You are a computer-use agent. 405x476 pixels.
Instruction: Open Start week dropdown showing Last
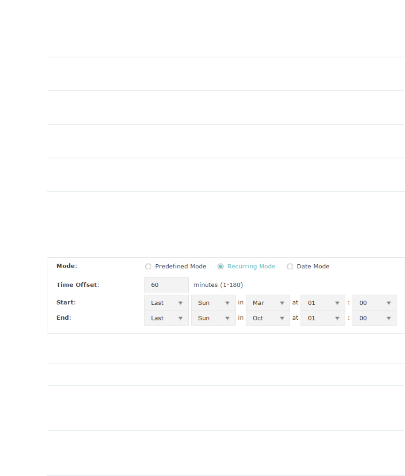(166, 303)
